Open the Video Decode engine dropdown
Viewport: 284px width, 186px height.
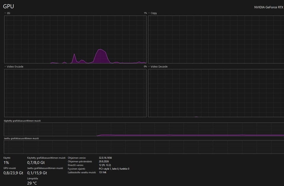pos(158,66)
